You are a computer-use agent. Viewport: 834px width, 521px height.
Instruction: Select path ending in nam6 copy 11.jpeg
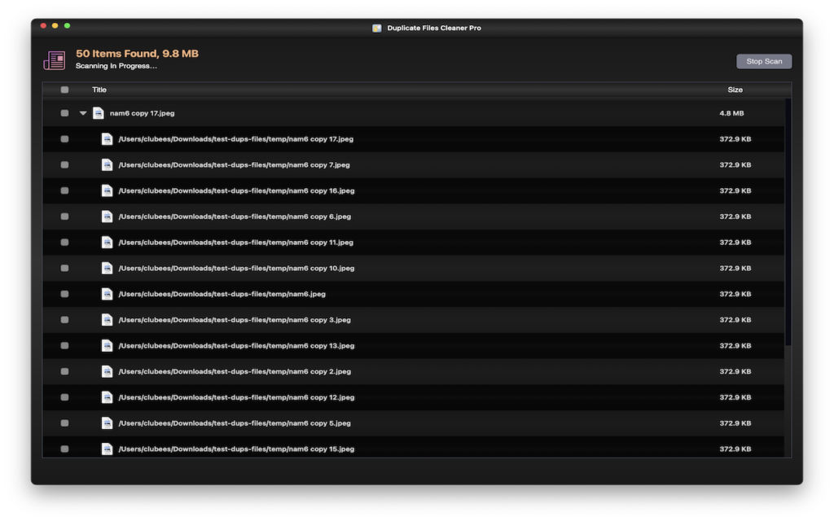(235, 243)
